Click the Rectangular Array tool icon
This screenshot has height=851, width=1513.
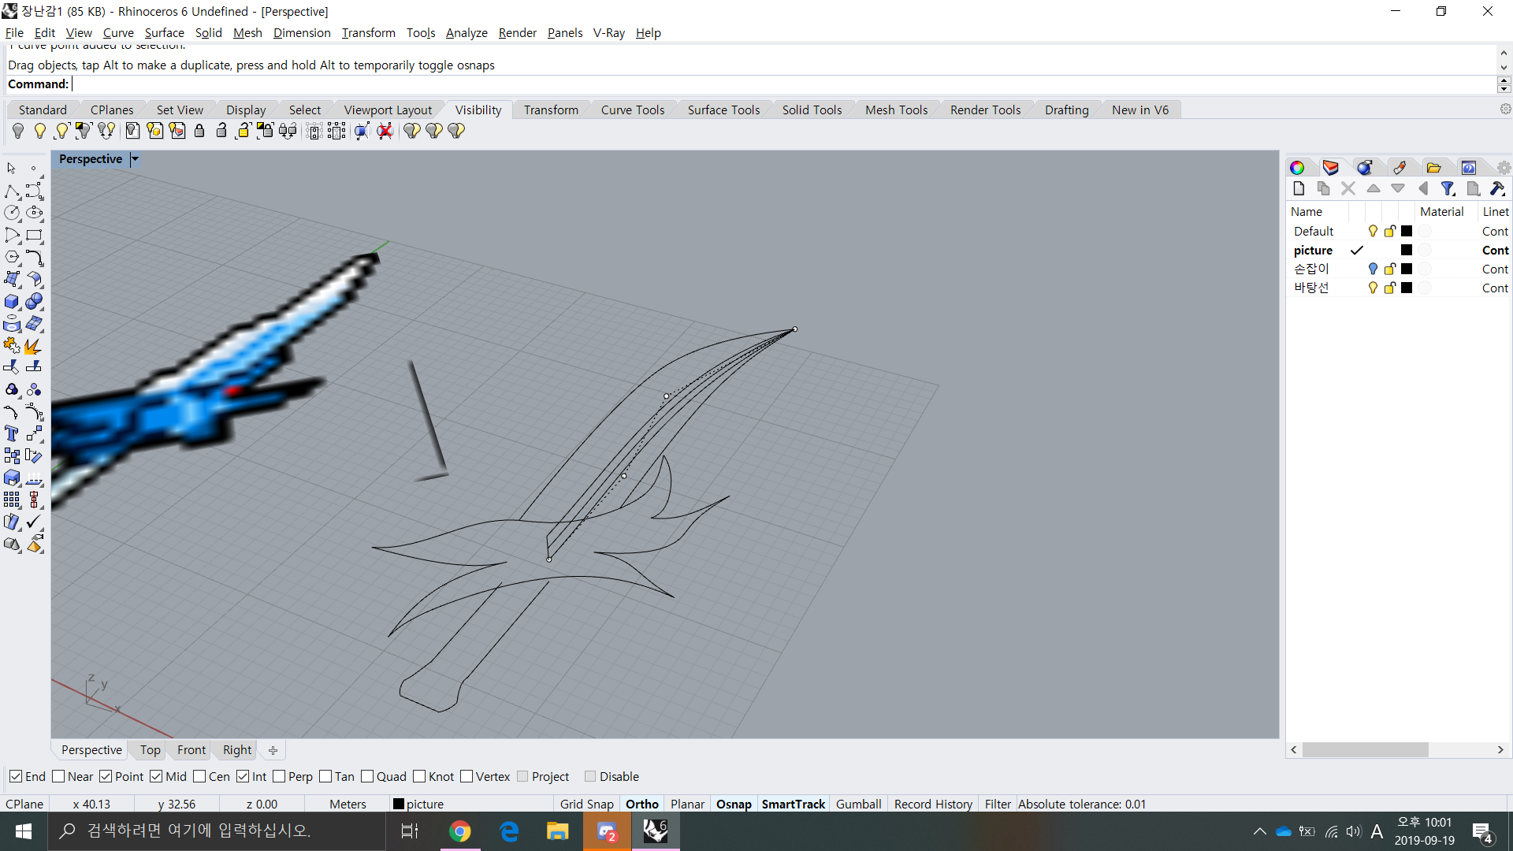click(12, 500)
